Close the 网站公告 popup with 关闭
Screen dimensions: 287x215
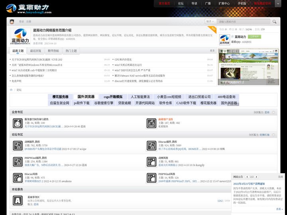(x=280, y=177)
